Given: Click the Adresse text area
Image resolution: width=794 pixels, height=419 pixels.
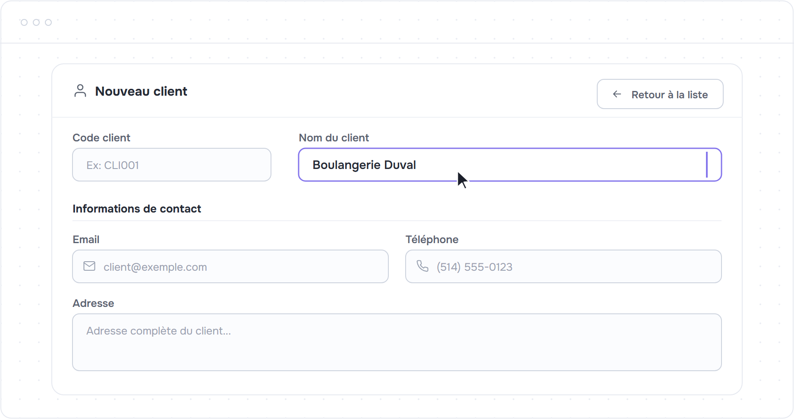Looking at the screenshot, I should coord(397,342).
